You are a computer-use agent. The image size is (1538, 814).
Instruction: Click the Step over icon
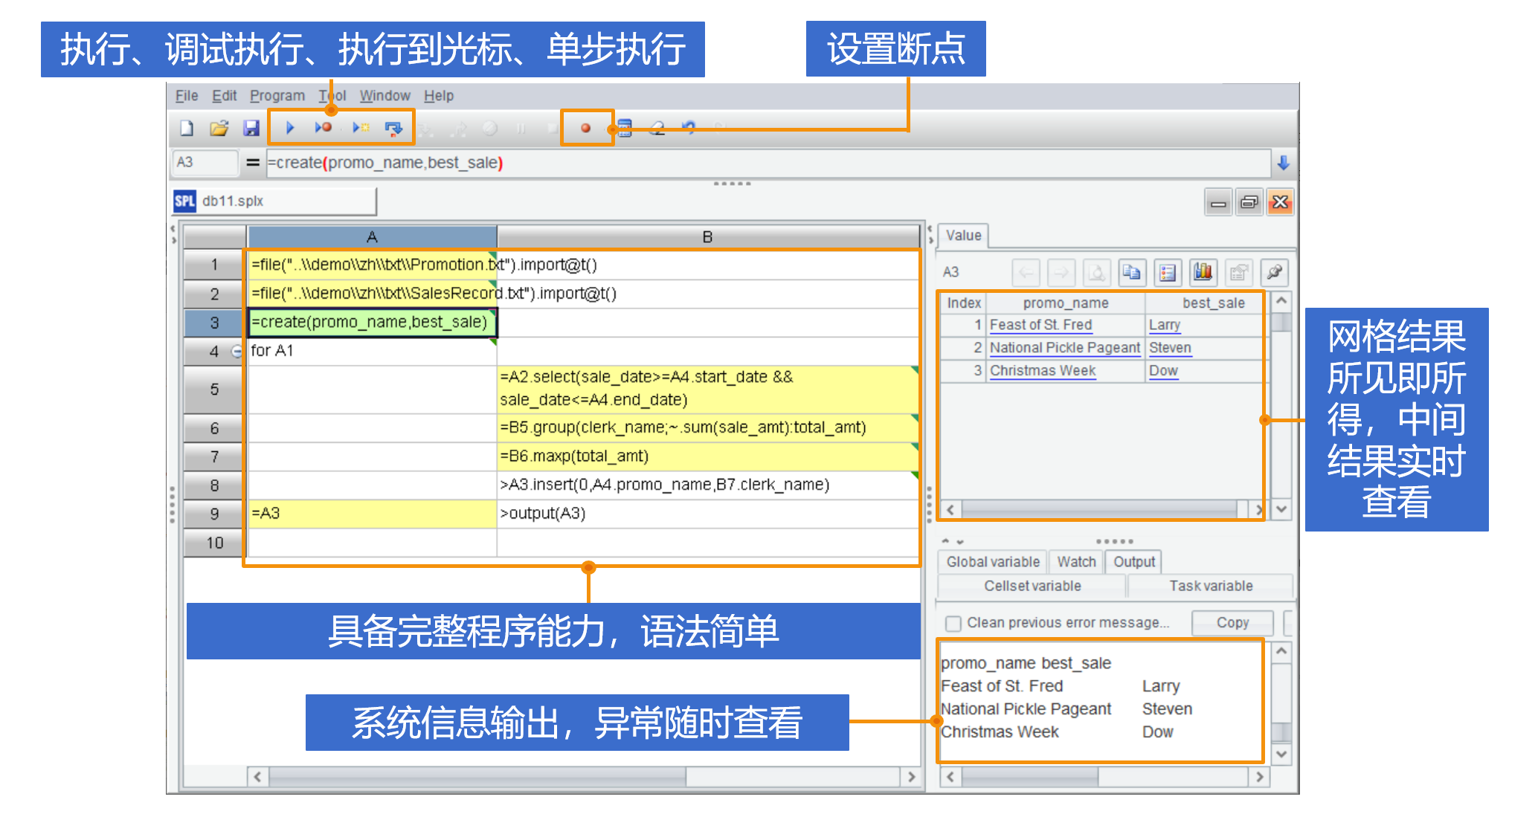coord(393,129)
